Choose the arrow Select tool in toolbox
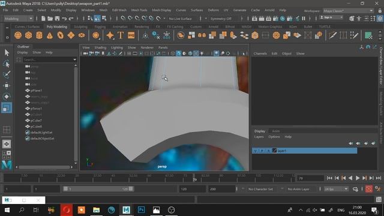This screenshot has width=384, height=216. click(7, 52)
